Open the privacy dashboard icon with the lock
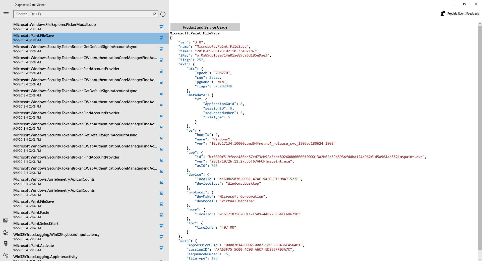This screenshot has width=482, height=261. pyautogui.click(x=6, y=221)
